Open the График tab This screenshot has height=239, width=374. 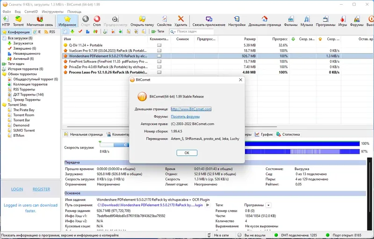point(264,134)
